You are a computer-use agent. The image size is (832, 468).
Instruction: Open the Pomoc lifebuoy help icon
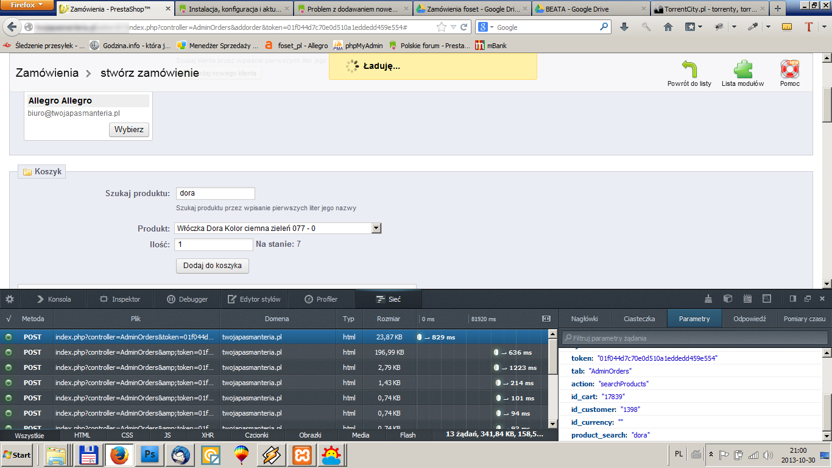tap(790, 69)
